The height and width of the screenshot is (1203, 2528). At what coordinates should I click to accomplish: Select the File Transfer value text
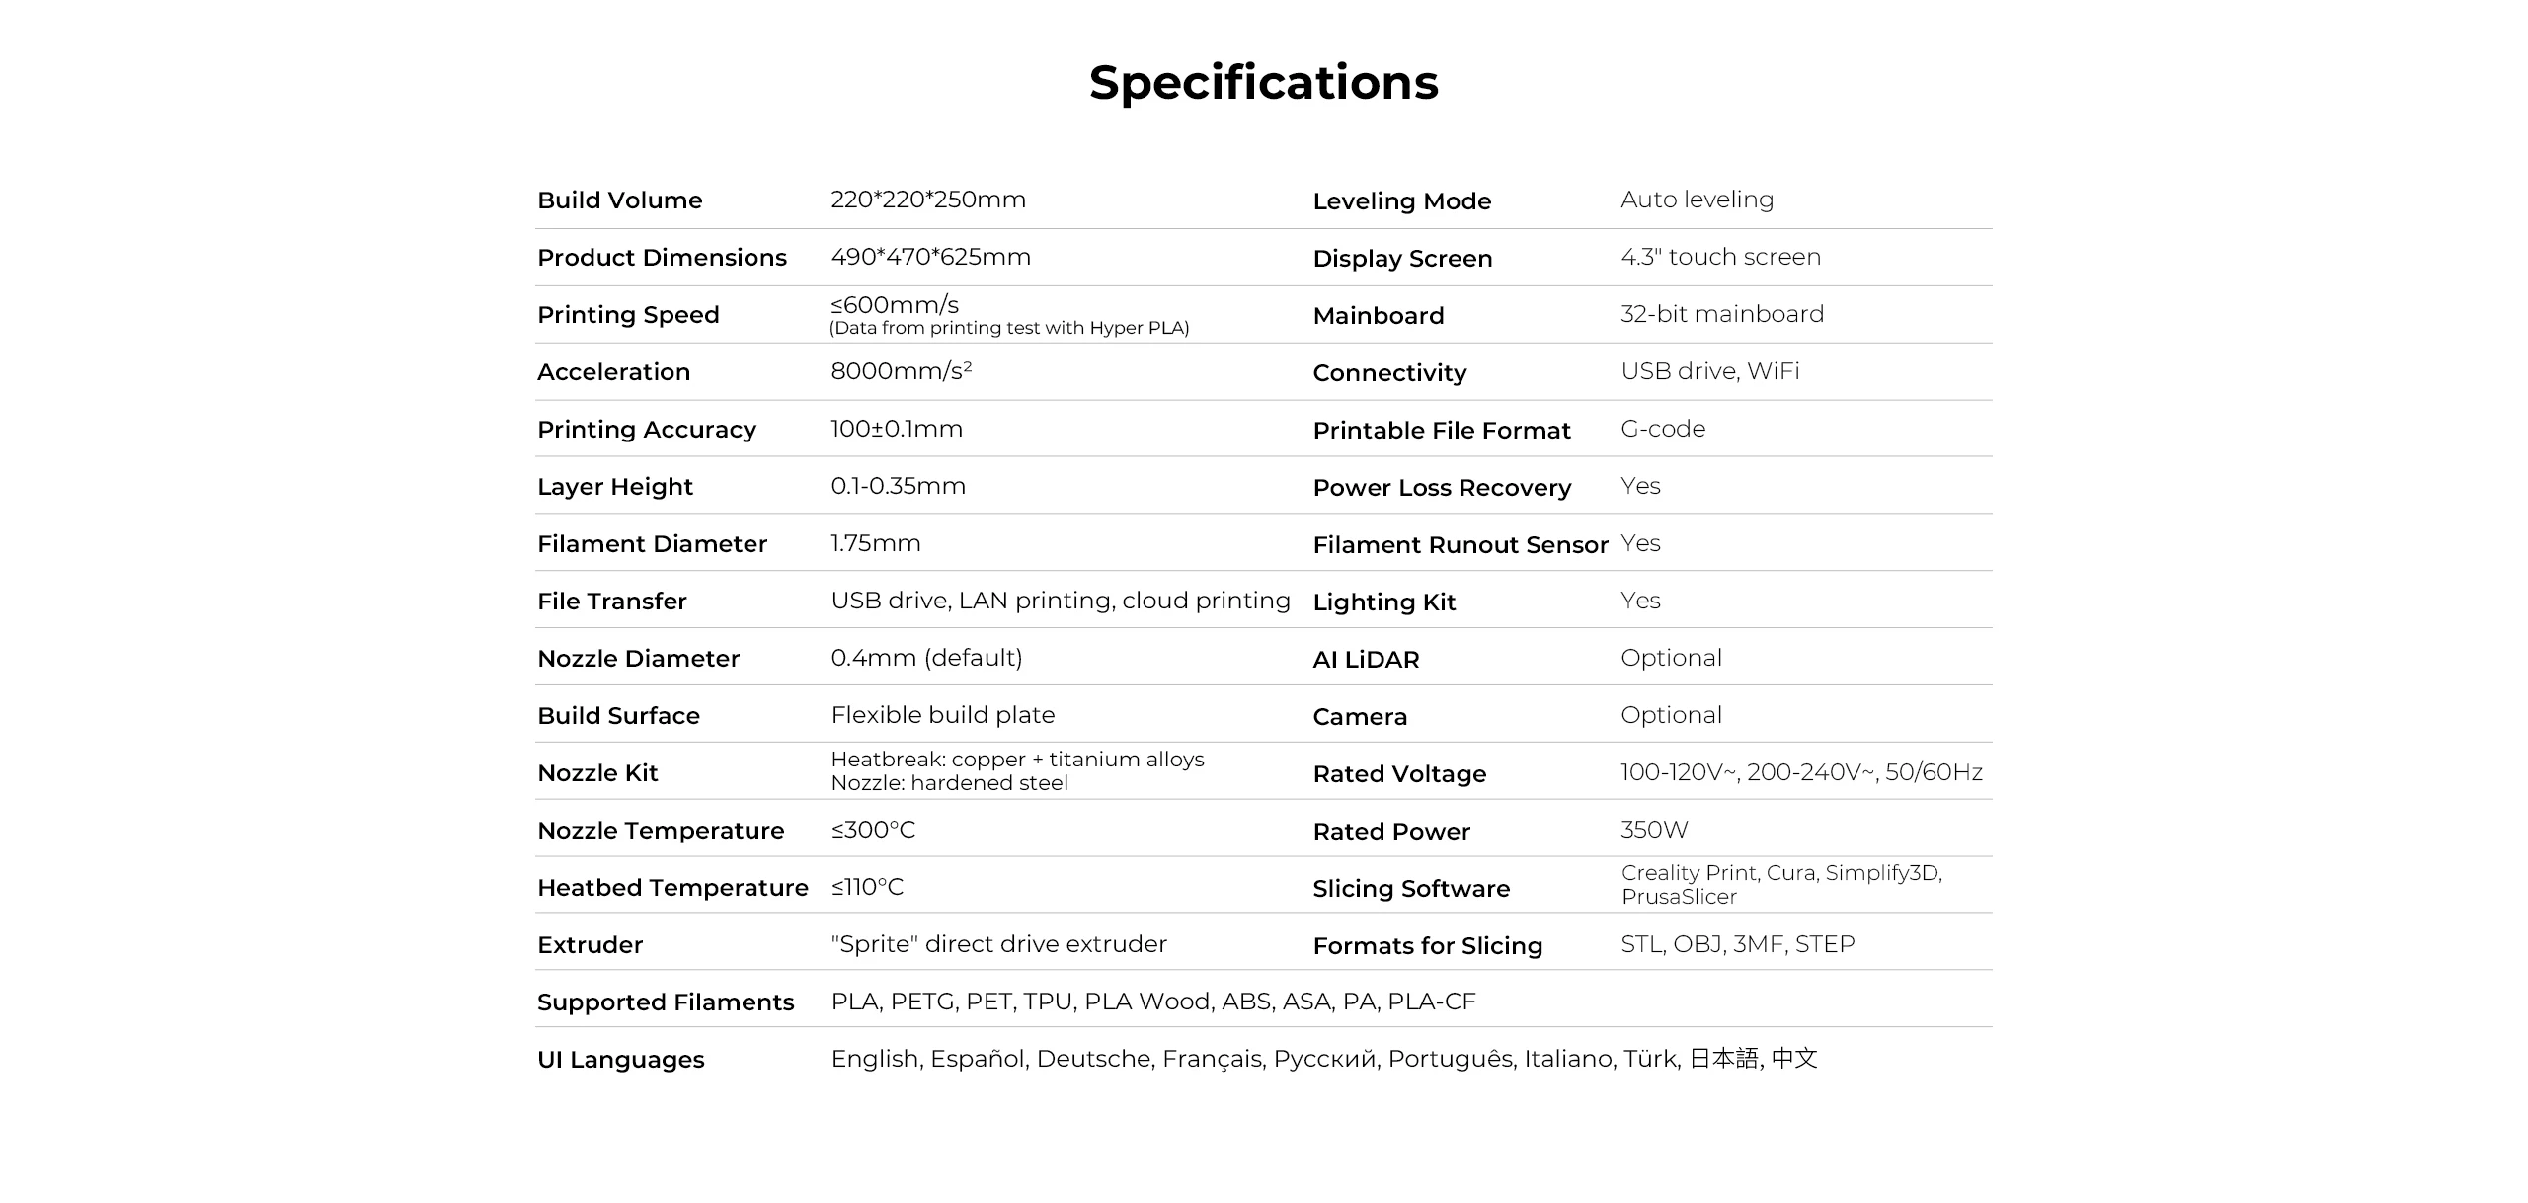point(1061,601)
